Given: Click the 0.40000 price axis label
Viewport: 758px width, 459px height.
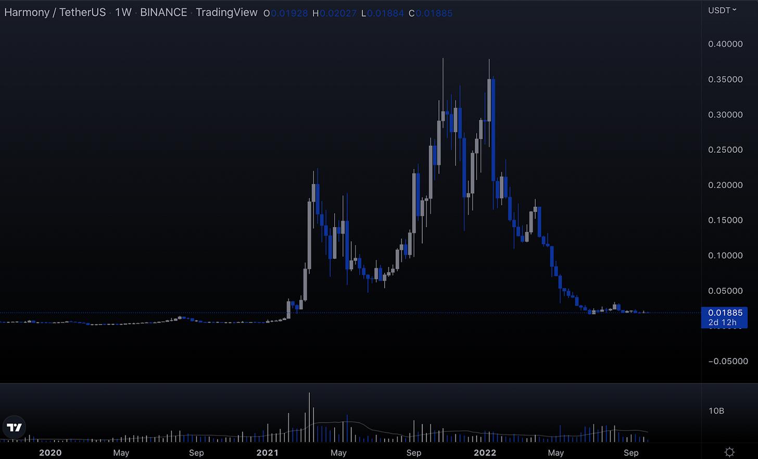Looking at the screenshot, I should tap(725, 44).
